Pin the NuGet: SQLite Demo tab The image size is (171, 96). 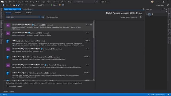tap(18, 9)
